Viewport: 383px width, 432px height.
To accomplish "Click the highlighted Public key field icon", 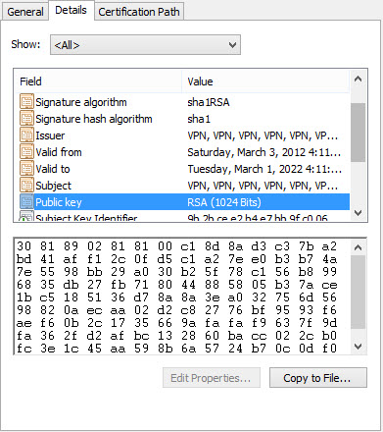I will 26,202.
